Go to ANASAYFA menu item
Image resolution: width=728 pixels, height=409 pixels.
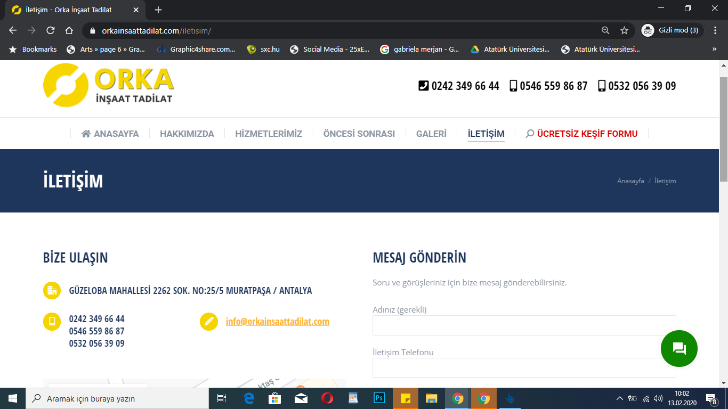(x=110, y=134)
